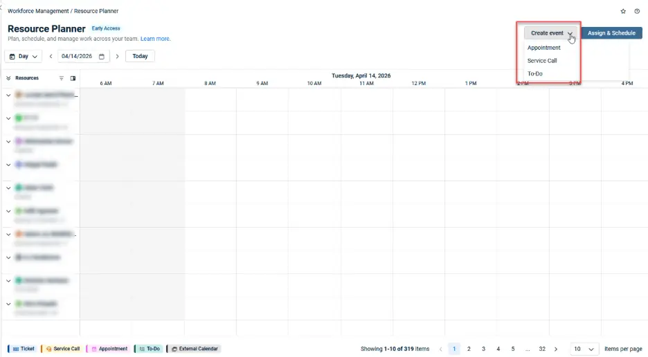Click the favorite star icon

623,11
